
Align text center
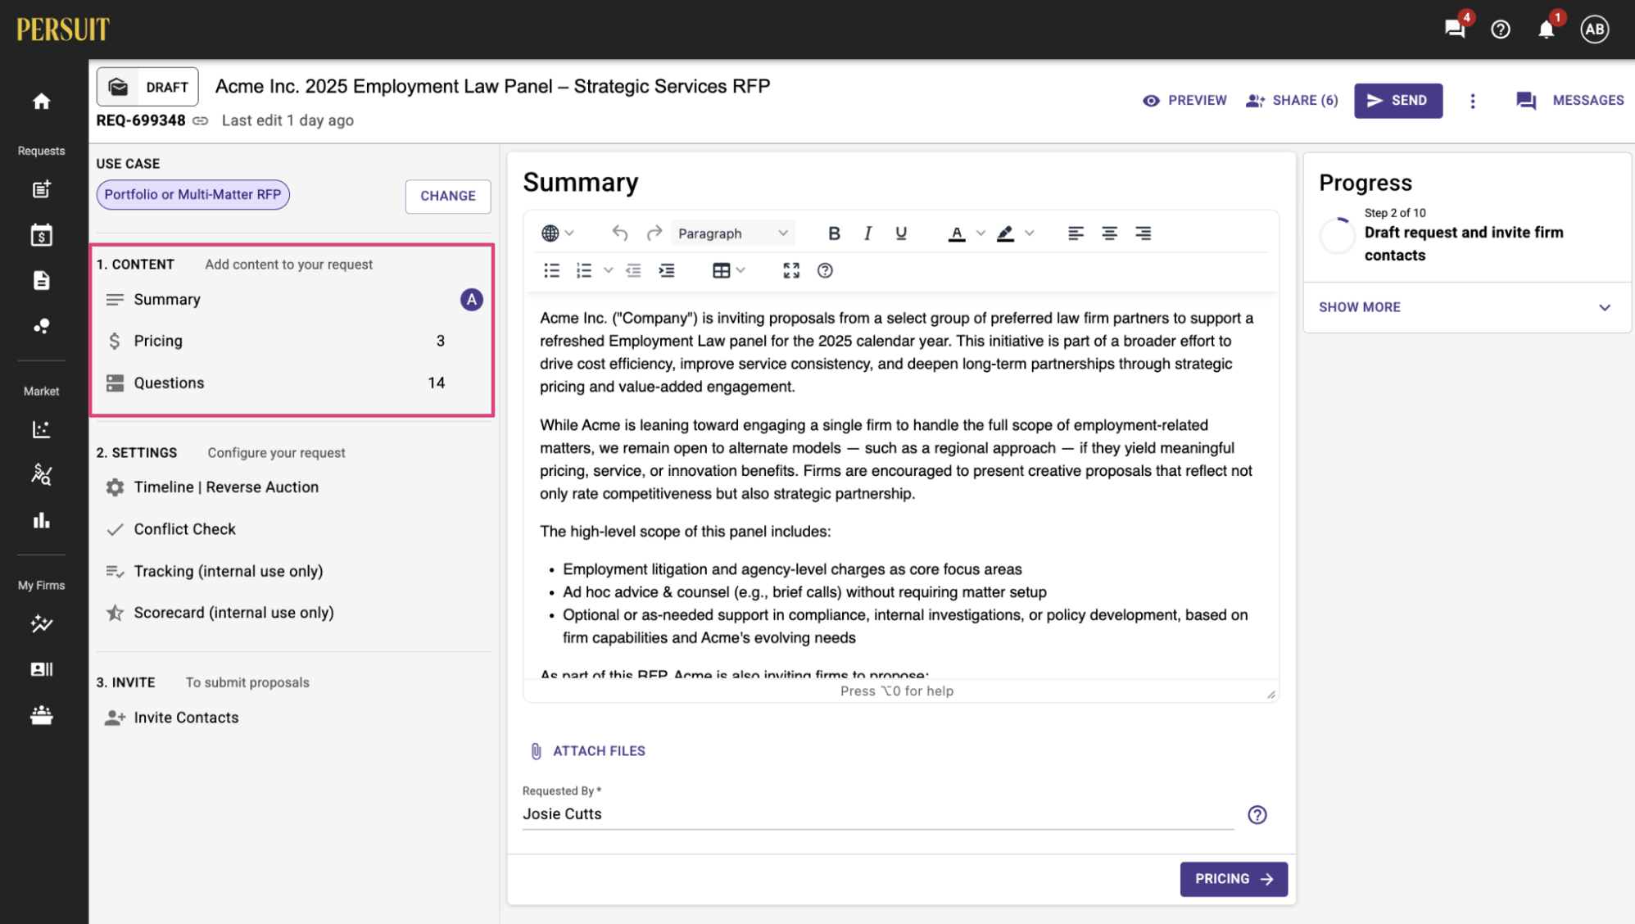pyautogui.click(x=1109, y=233)
